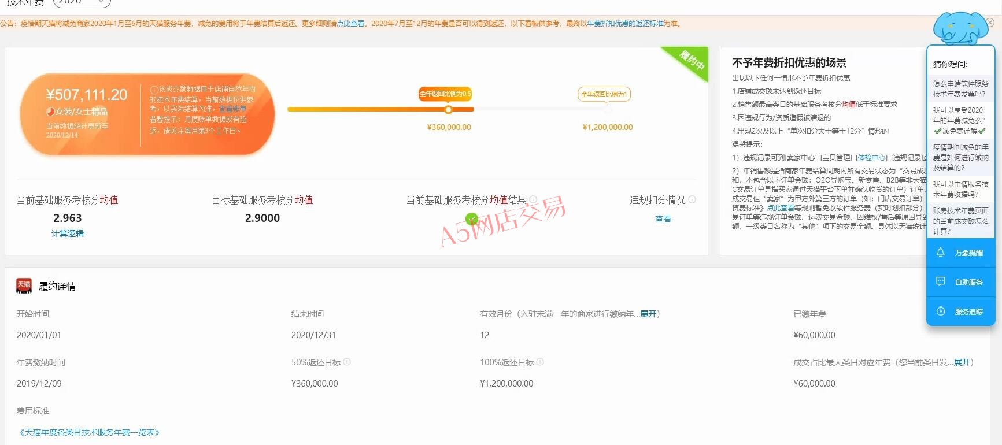This screenshot has width=1002, height=445.
Task: Click the 2.9000 target score value
Action: point(262,218)
